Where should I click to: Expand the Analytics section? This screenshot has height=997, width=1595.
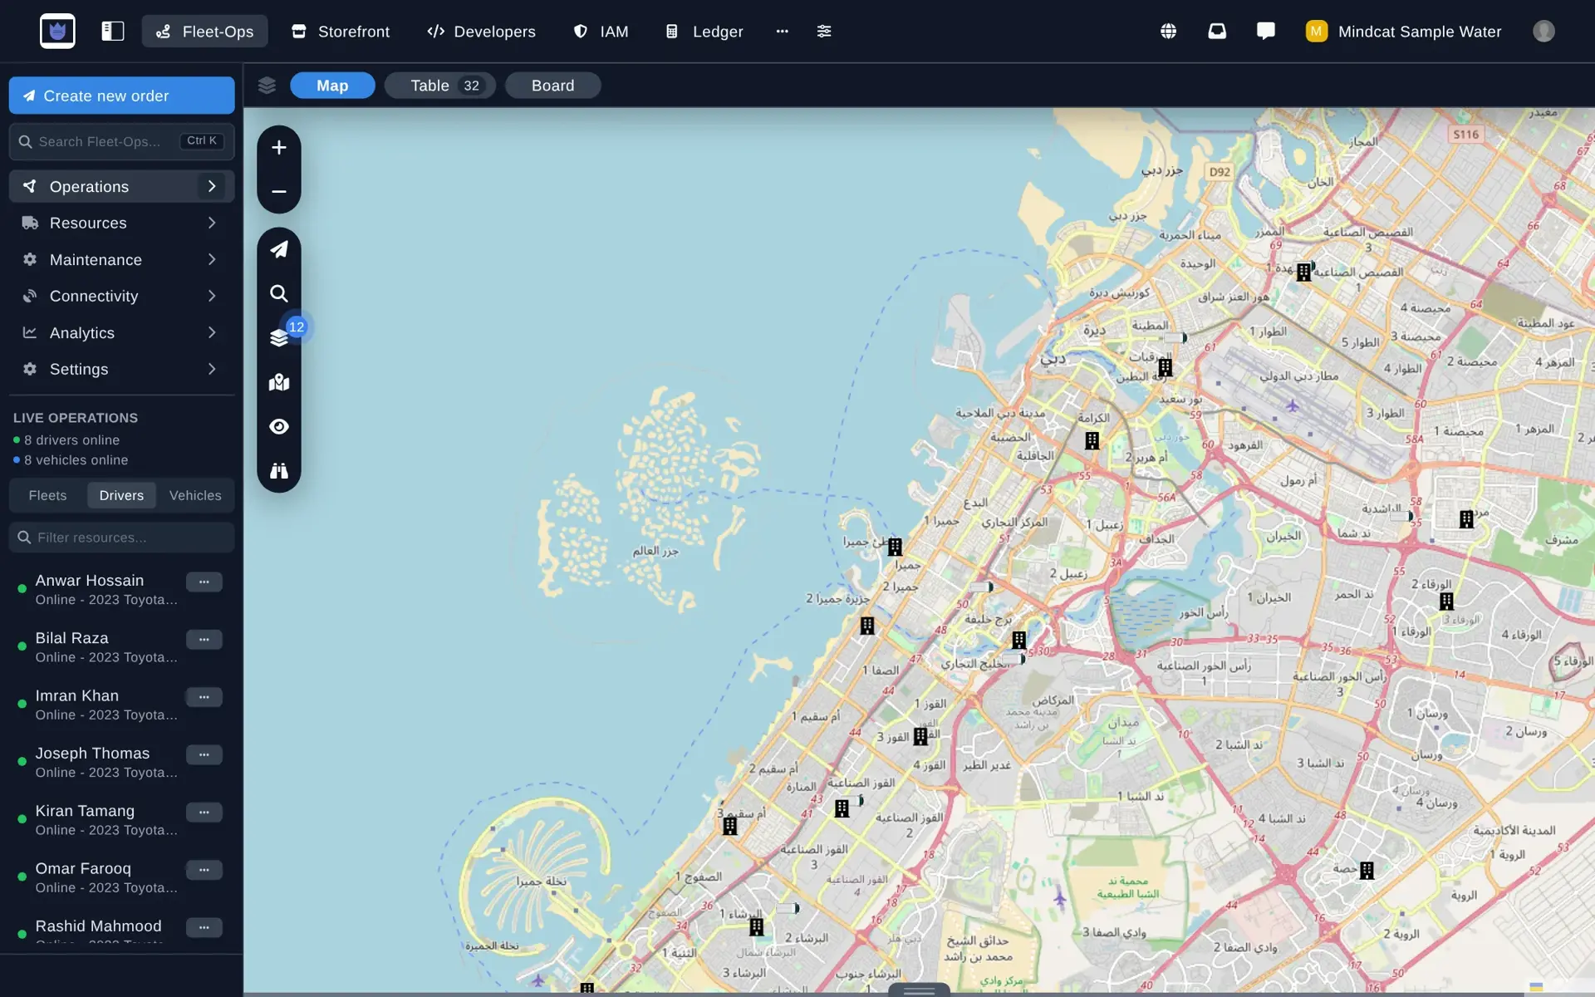point(121,332)
